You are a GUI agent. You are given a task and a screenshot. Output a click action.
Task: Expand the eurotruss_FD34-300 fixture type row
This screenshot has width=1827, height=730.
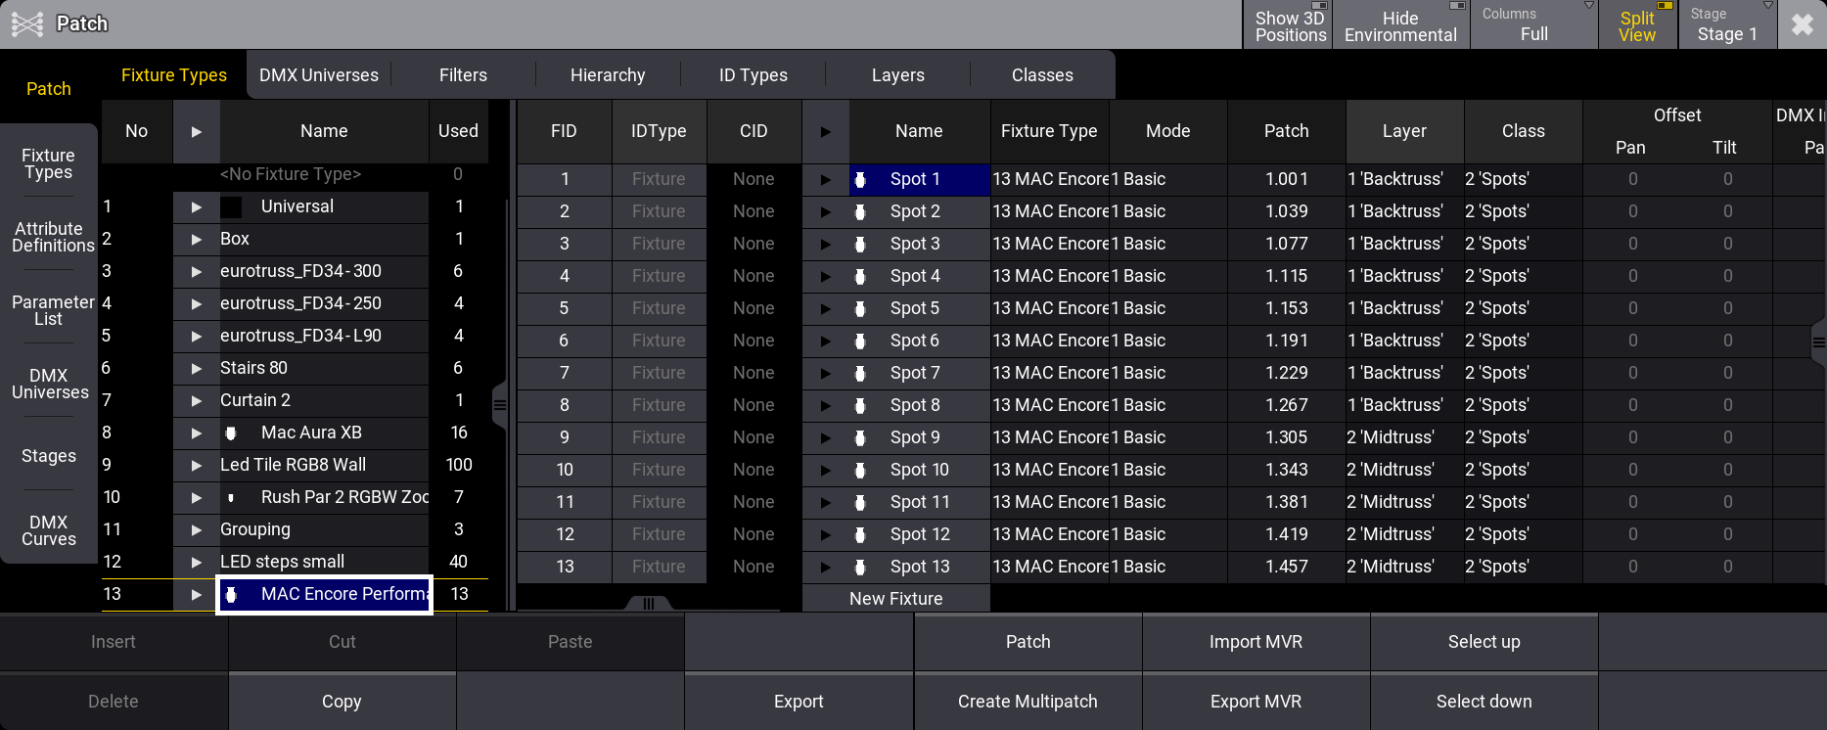pos(197,271)
